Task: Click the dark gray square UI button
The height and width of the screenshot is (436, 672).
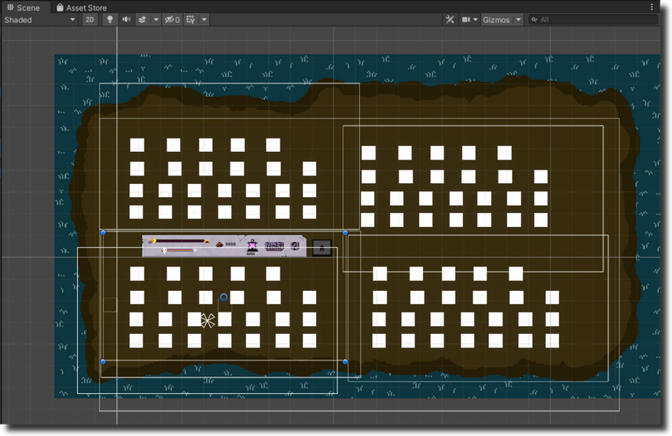Action: point(322,247)
